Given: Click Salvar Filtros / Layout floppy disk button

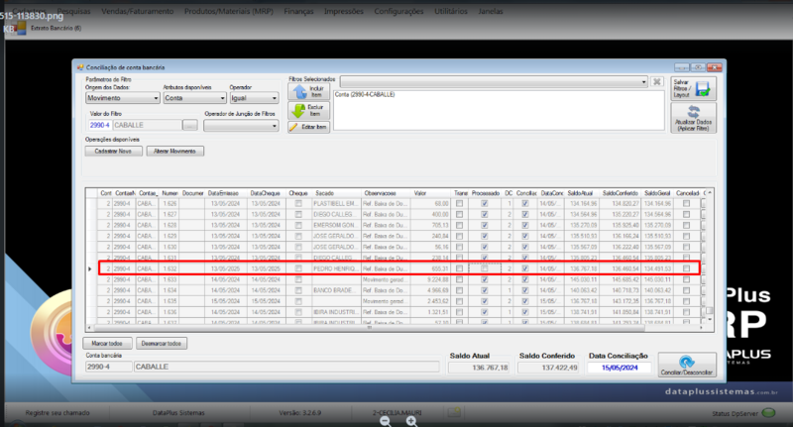Looking at the screenshot, I should tap(693, 88).
